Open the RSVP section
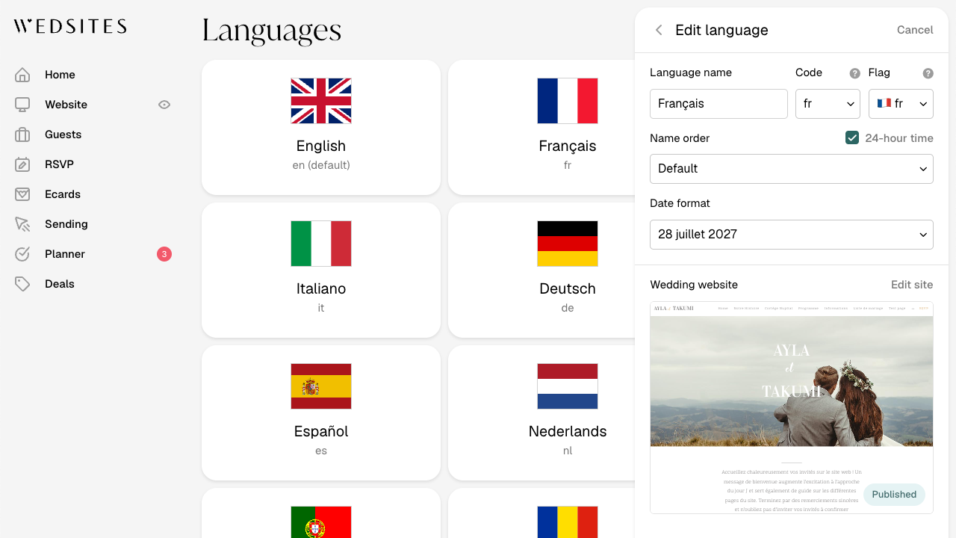The image size is (956, 538). coord(59,164)
